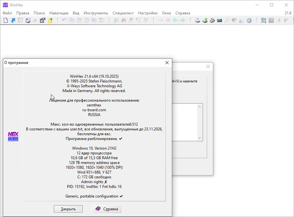Image resolution: width=294 pixels, height=217 pixels.
Task: Click the Clone disk icon with green plus
Action: point(205,20)
